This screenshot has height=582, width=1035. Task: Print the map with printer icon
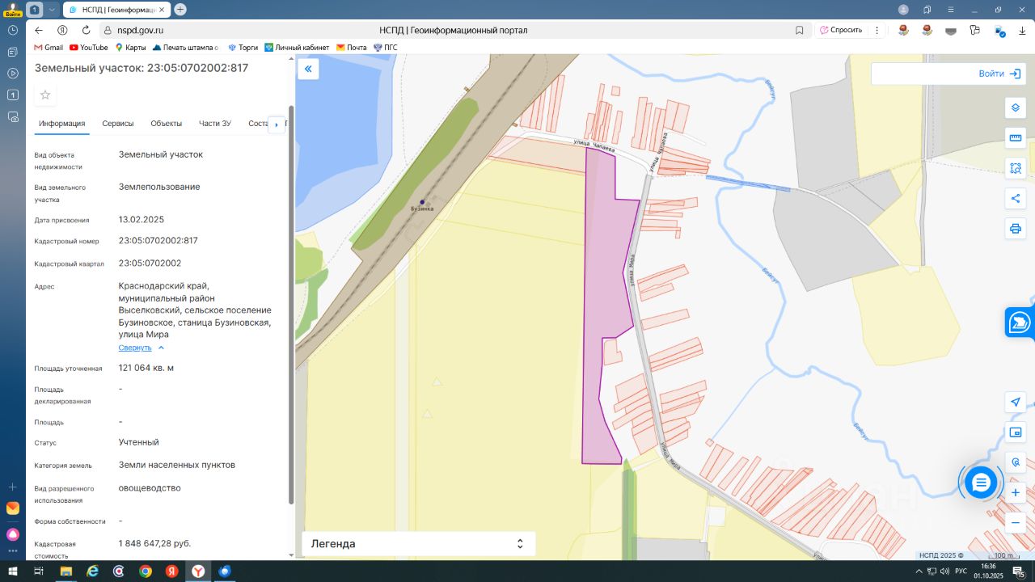pos(1016,228)
